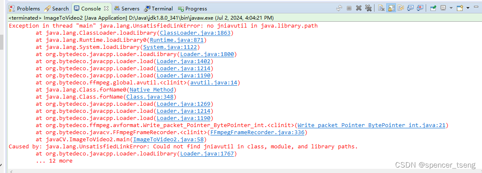Viewport: 482px width, 173px height.
Task: Open the avutil.java:14 link
Action: click(214, 83)
